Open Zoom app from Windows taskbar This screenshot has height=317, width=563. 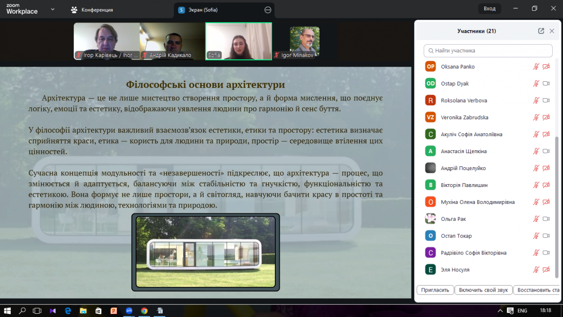click(x=129, y=310)
